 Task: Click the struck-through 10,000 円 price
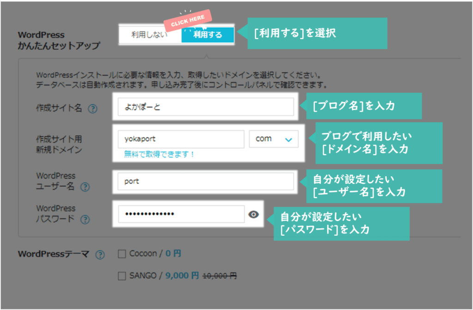(219, 276)
